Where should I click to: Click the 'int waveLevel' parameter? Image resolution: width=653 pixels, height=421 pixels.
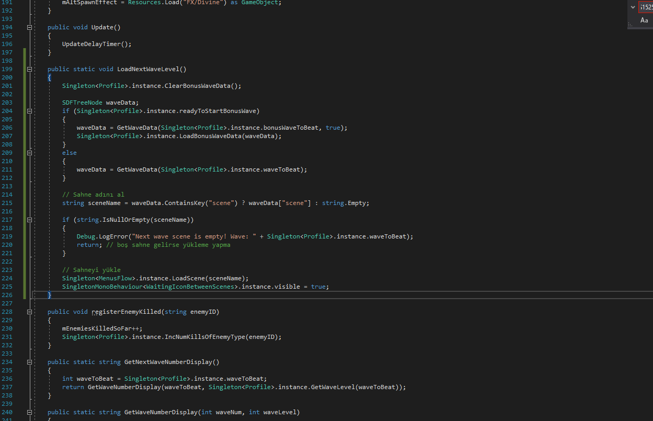click(x=272, y=412)
